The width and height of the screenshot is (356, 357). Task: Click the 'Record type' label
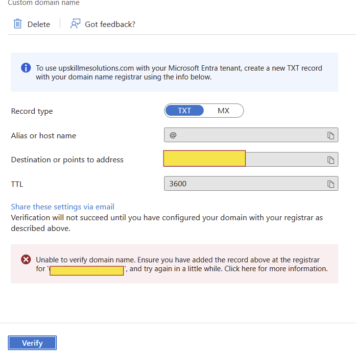pos(32,111)
